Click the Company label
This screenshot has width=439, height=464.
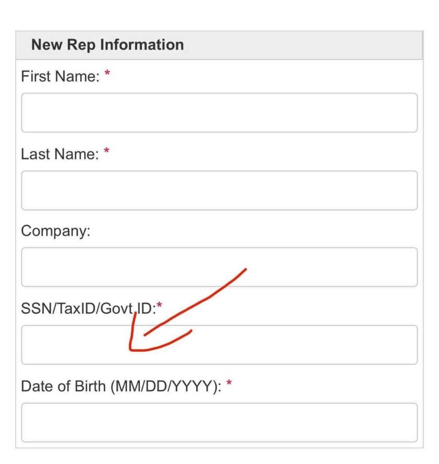(56, 232)
